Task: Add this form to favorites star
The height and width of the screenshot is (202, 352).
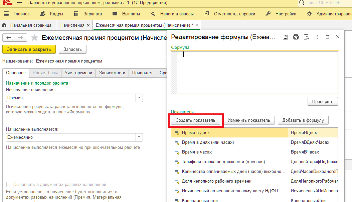Action: [x=34, y=37]
